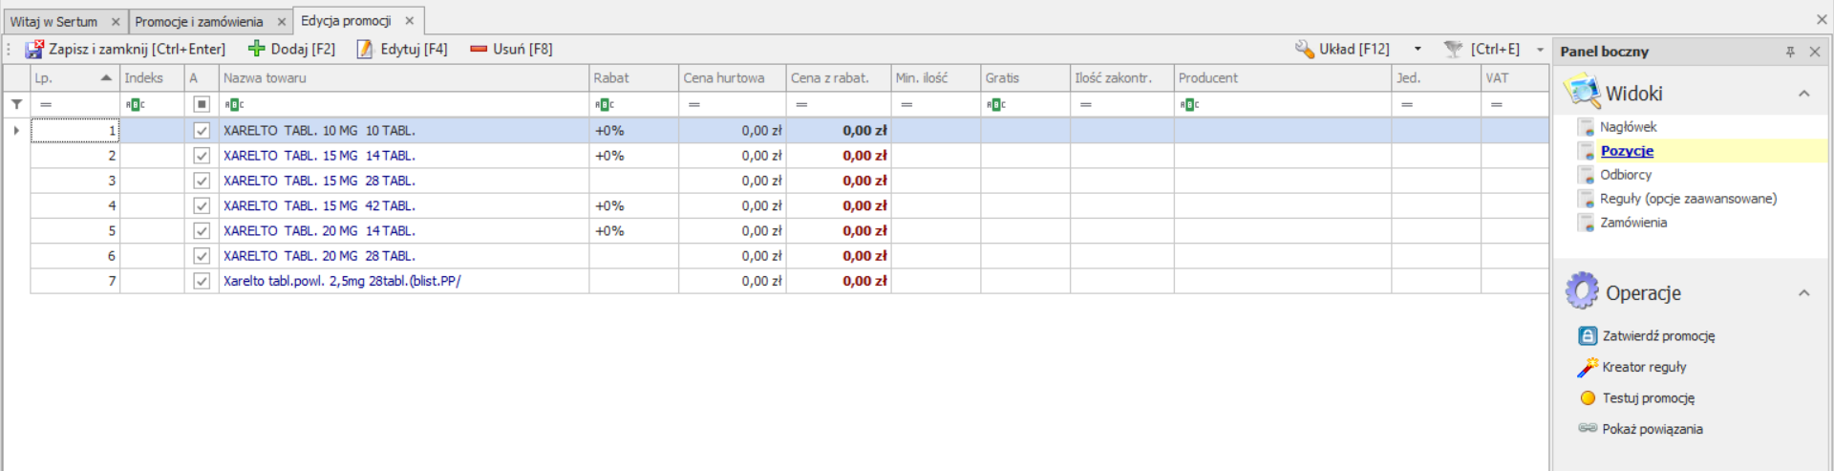Pin the Panel boczny side panel

pos(1790,52)
